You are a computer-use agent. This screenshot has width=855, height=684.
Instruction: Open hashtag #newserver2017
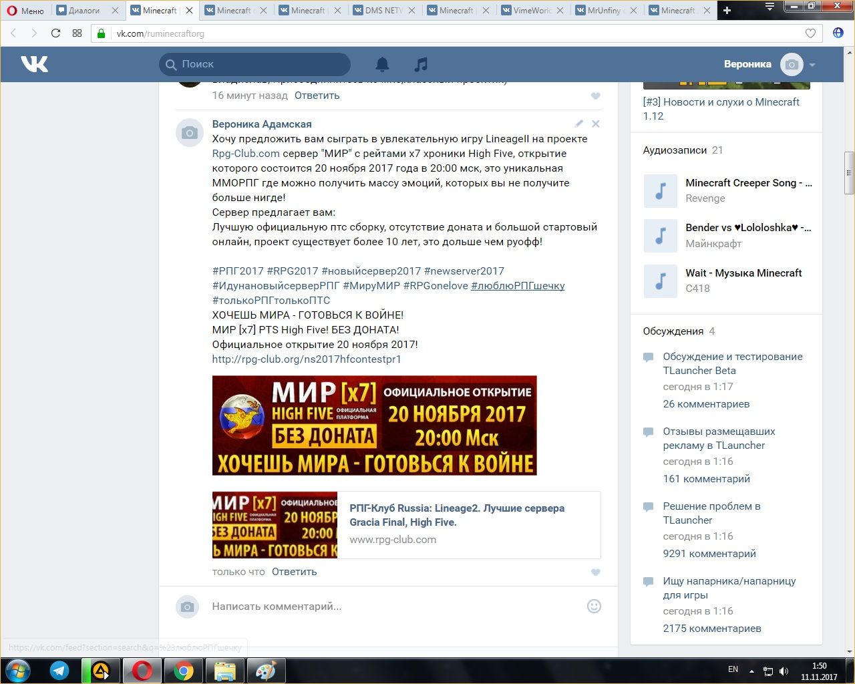coord(464,271)
